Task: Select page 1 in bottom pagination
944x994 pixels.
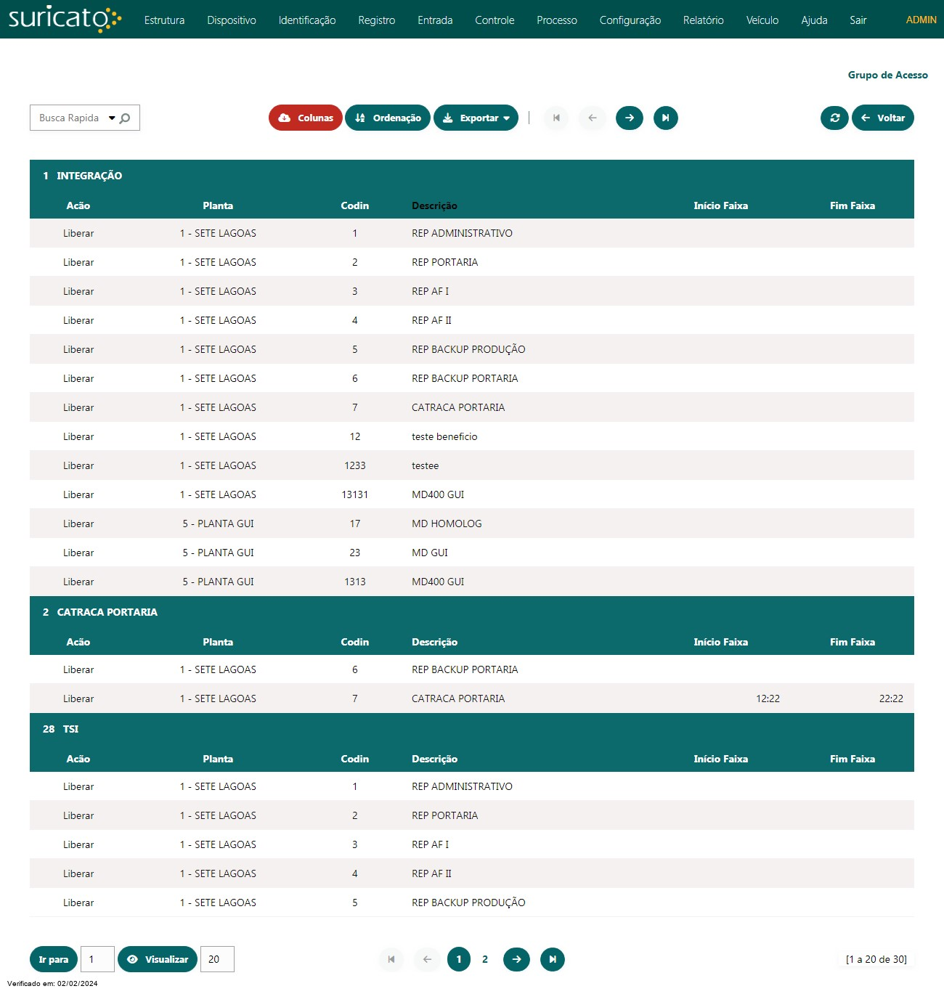Action: tap(459, 959)
